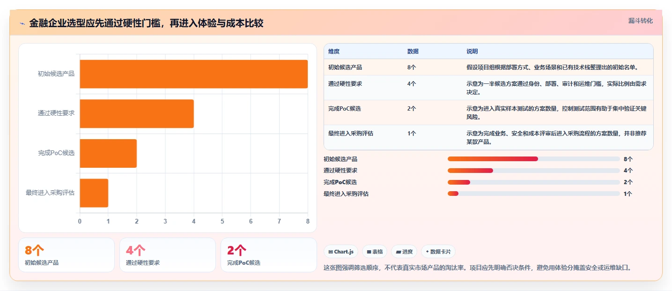Click the 最终进入采购评估 cell in the table

351,133
